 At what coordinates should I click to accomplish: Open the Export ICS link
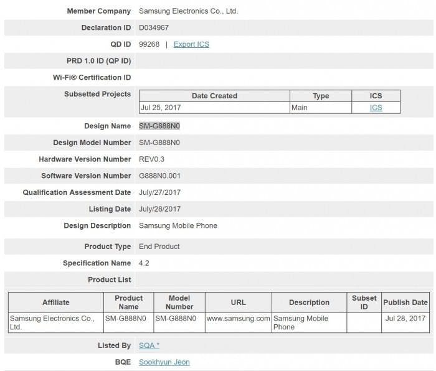pyautogui.click(x=191, y=44)
